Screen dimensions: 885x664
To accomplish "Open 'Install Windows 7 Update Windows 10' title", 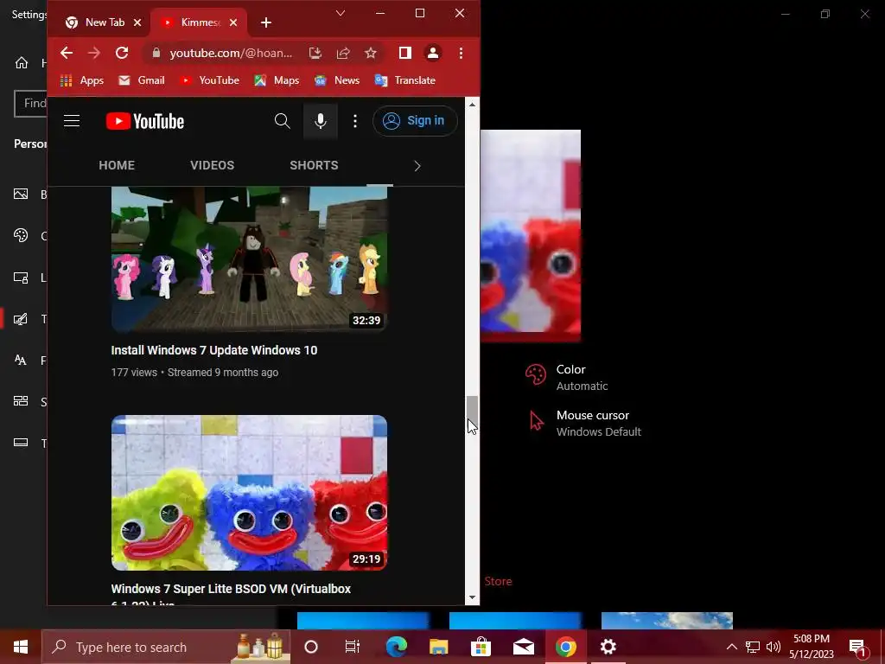I will point(214,350).
